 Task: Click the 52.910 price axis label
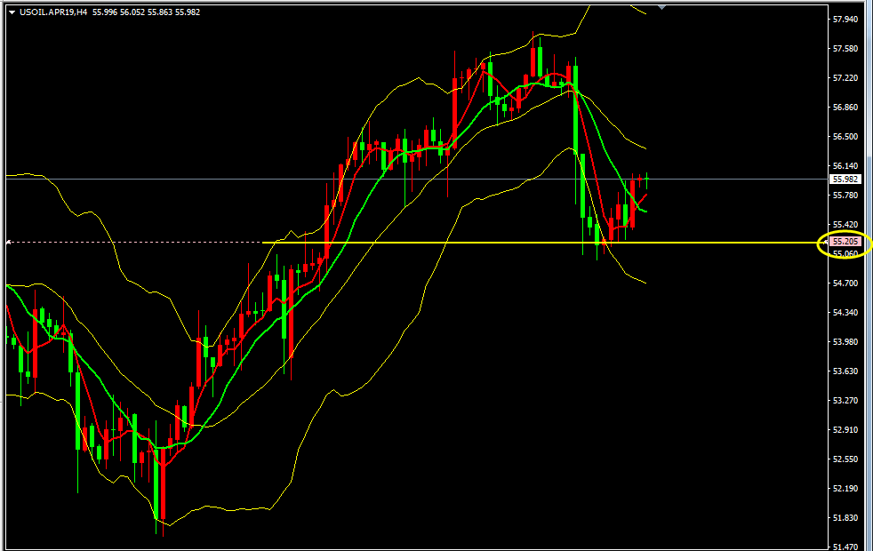coord(845,430)
